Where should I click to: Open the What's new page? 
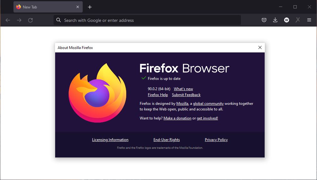183,89
